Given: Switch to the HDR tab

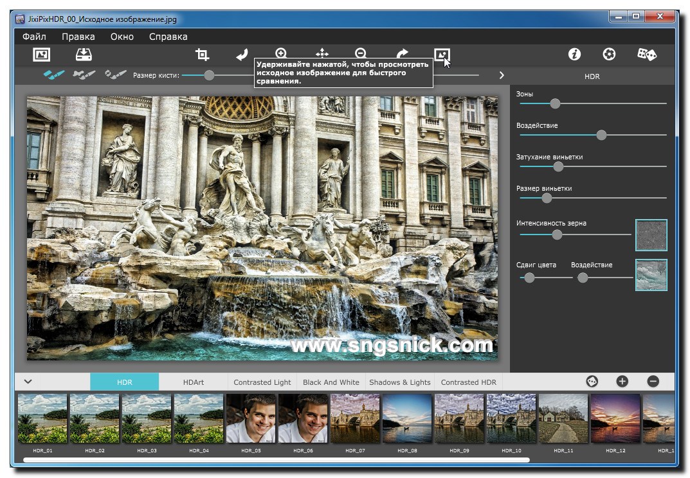Looking at the screenshot, I should (125, 382).
